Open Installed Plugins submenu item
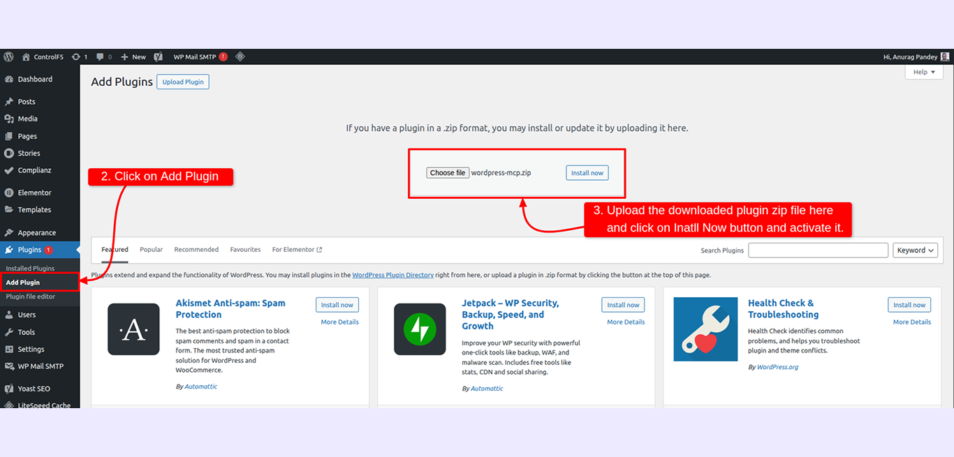The height and width of the screenshot is (457, 954). tap(30, 268)
